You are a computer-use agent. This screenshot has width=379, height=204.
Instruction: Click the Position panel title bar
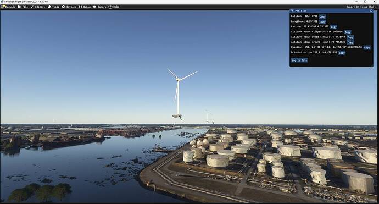331,10
